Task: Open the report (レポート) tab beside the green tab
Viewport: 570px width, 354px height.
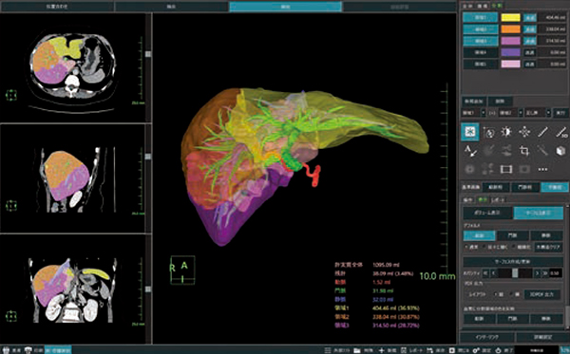Action: coord(497,199)
